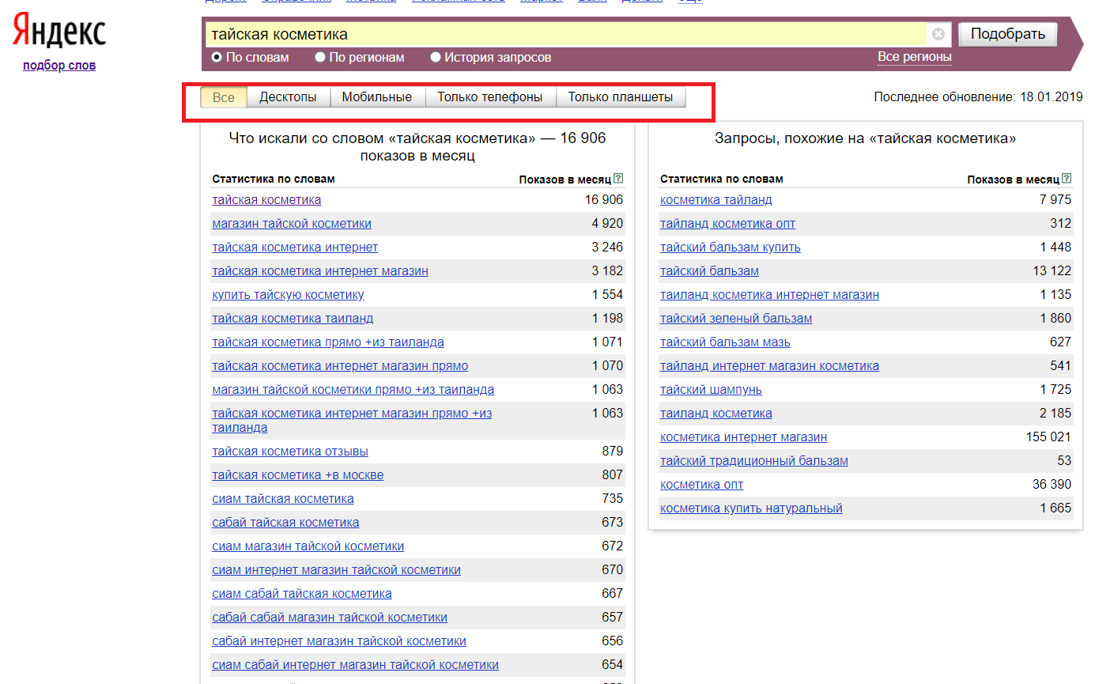Open the 'таиланд косметика' link

pos(716,414)
